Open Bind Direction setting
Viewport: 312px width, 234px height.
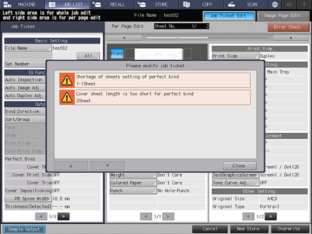[x=25, y=112]
